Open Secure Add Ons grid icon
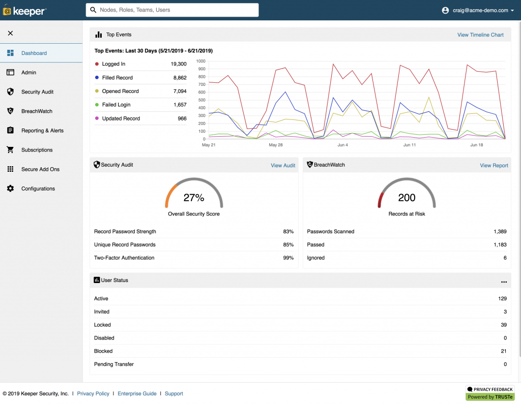The width and height of the screenshot is (521, 404). pyautogui.click(x=9, y=169)
